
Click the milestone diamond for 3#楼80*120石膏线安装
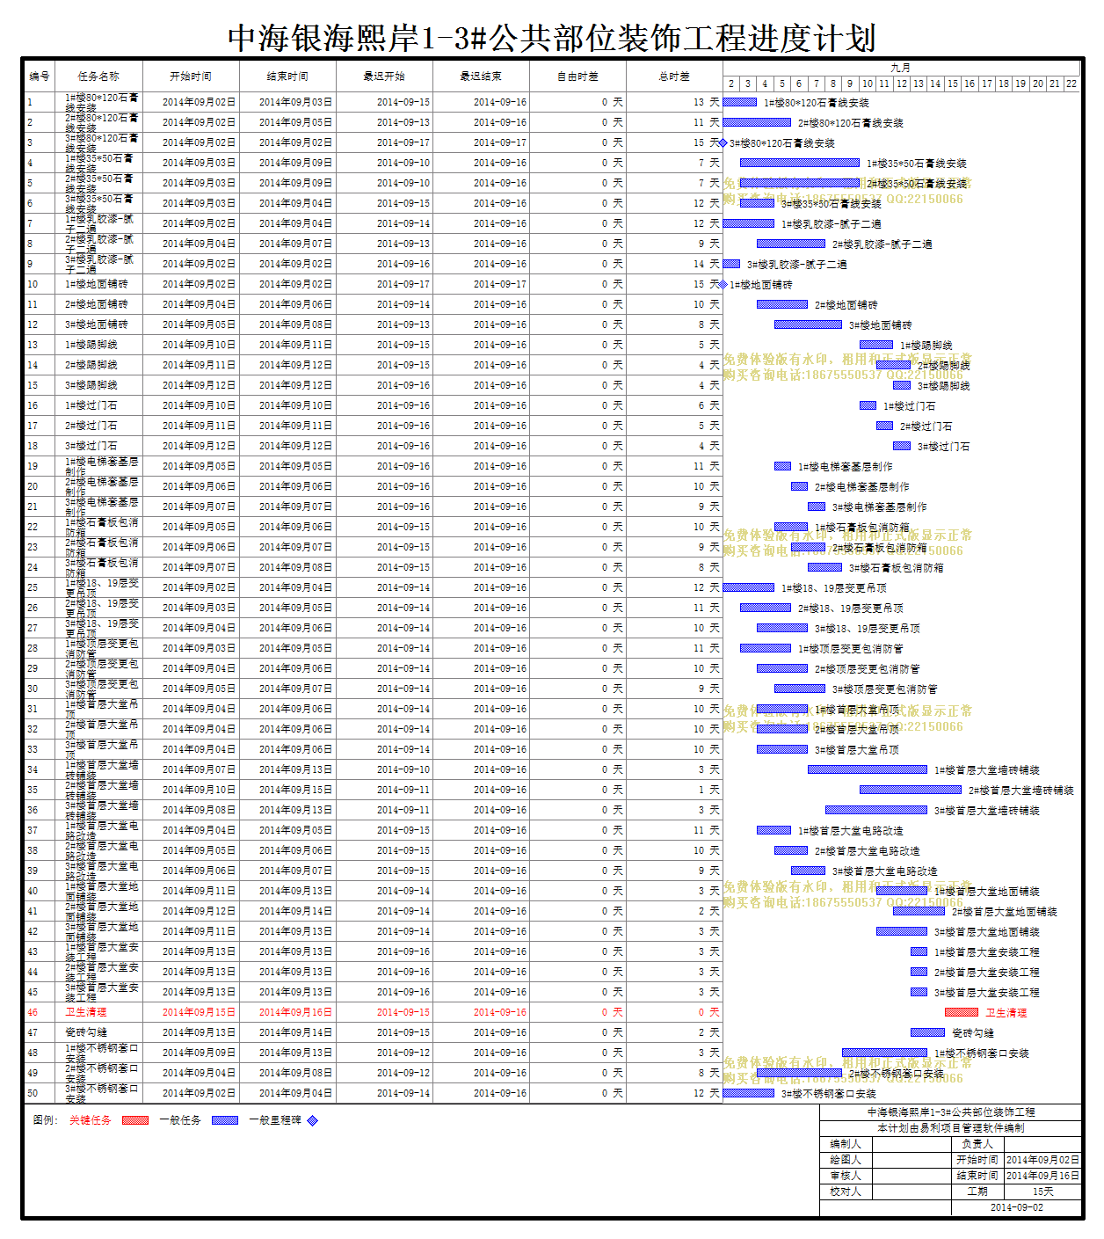point(723,142)
